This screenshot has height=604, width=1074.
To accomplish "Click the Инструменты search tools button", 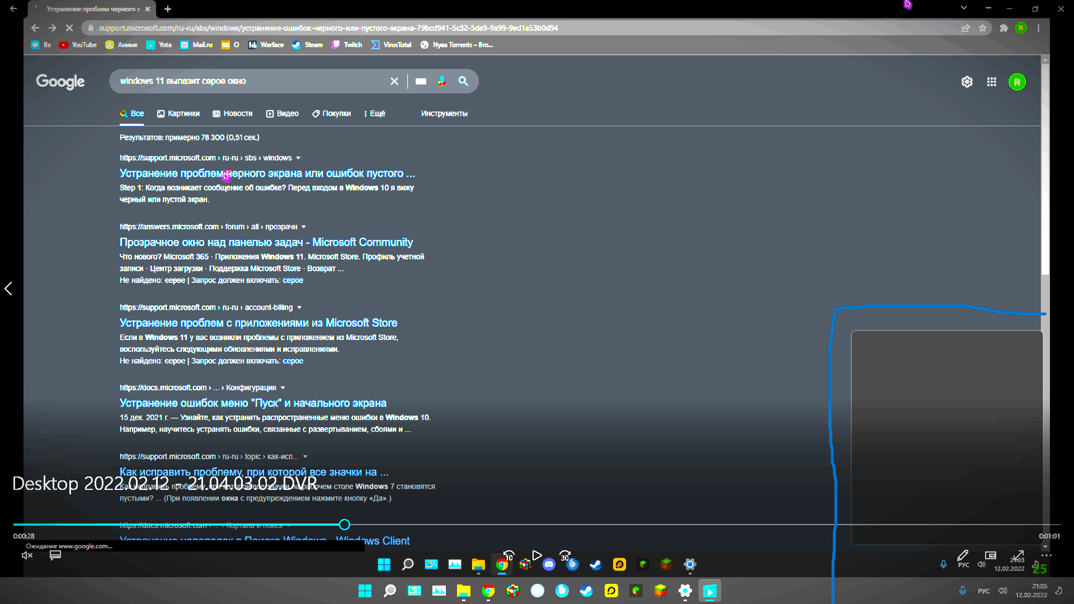I will click(445, 114).
